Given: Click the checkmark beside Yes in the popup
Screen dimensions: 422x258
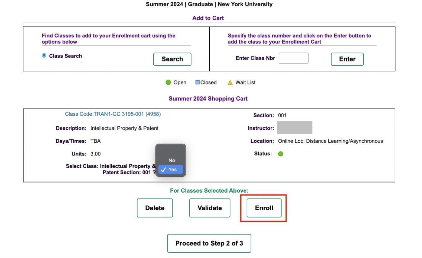Looking at the screenshot, I should tap(163, 170).
